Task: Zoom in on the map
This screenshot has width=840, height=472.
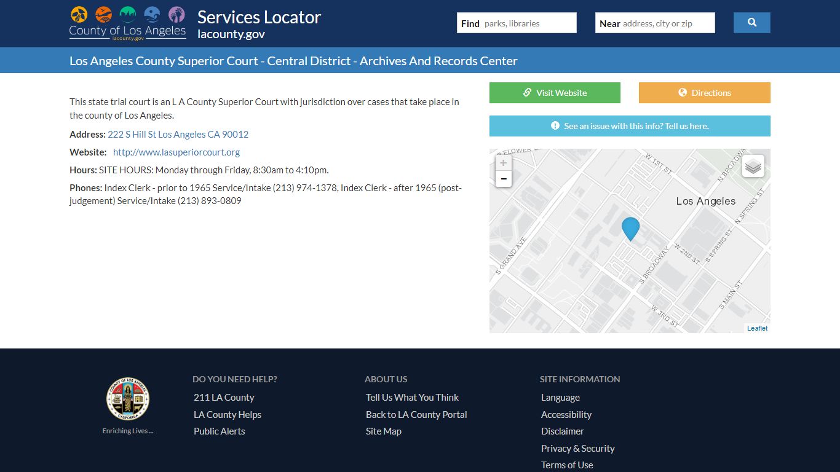Action: 504,163
